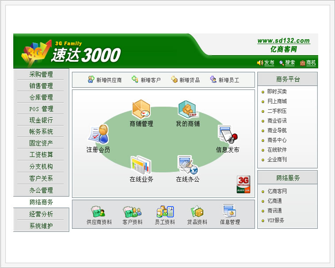
Task: Select 经营分析 in the left menu
Action: tap(41, 214)
